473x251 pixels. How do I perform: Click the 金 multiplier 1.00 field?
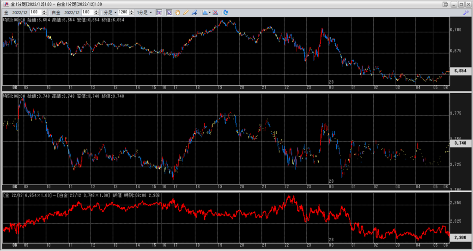coord(35,12)
